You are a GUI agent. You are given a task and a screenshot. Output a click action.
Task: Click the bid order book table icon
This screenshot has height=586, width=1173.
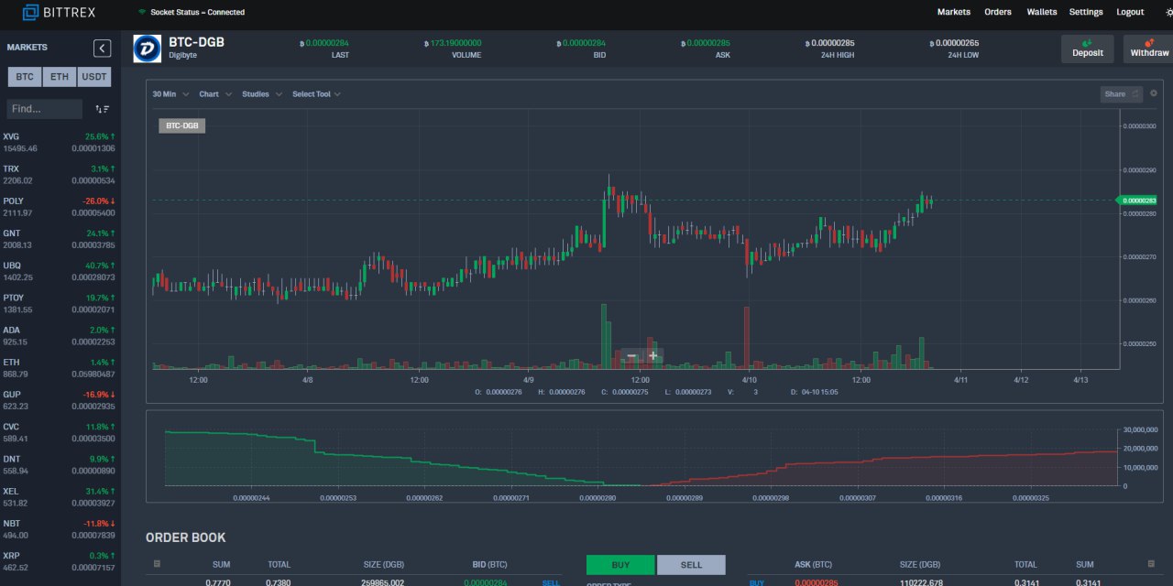pyautogui.click(x=157, y=564)
